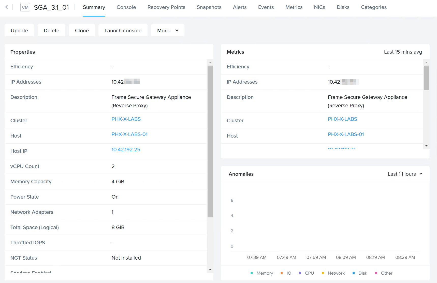
Task: Click the back arrow icon
Action: [x=7, y=7]
